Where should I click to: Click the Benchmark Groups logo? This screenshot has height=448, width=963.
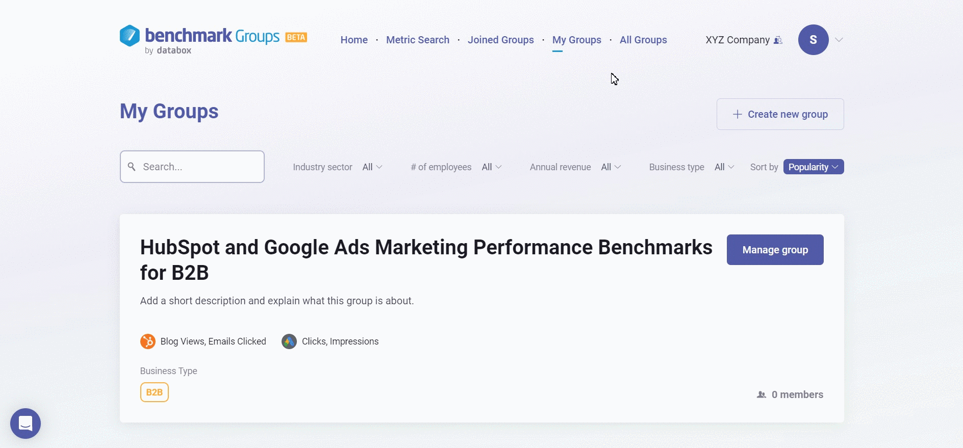point(200,39)
